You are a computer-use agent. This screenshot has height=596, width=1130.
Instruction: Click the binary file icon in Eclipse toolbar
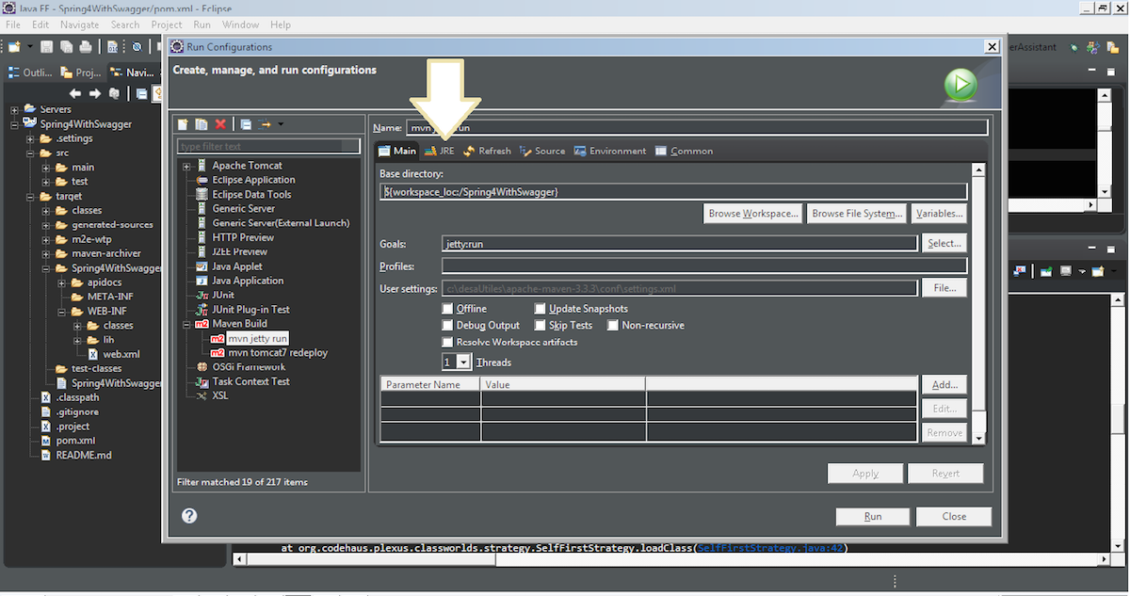point(112,46)
